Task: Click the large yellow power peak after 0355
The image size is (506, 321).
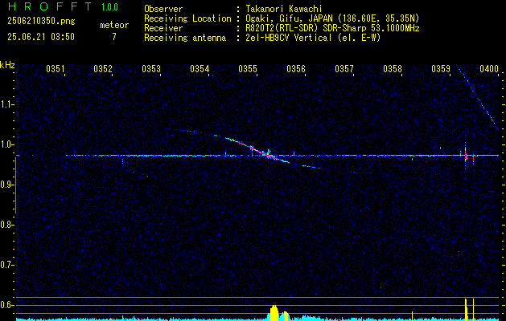Action: point(274,313)
